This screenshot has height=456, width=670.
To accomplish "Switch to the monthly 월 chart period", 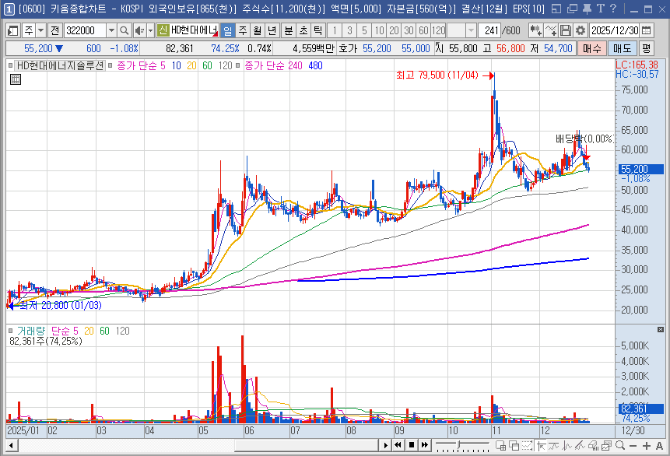I will coord(258,30).
